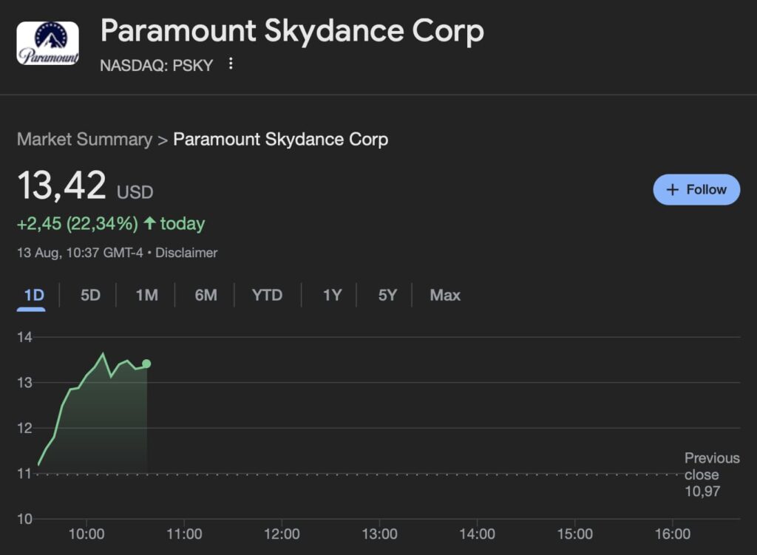757x555 pixels.
Task: Show the 1M price chart
Action: coord(146,296)
